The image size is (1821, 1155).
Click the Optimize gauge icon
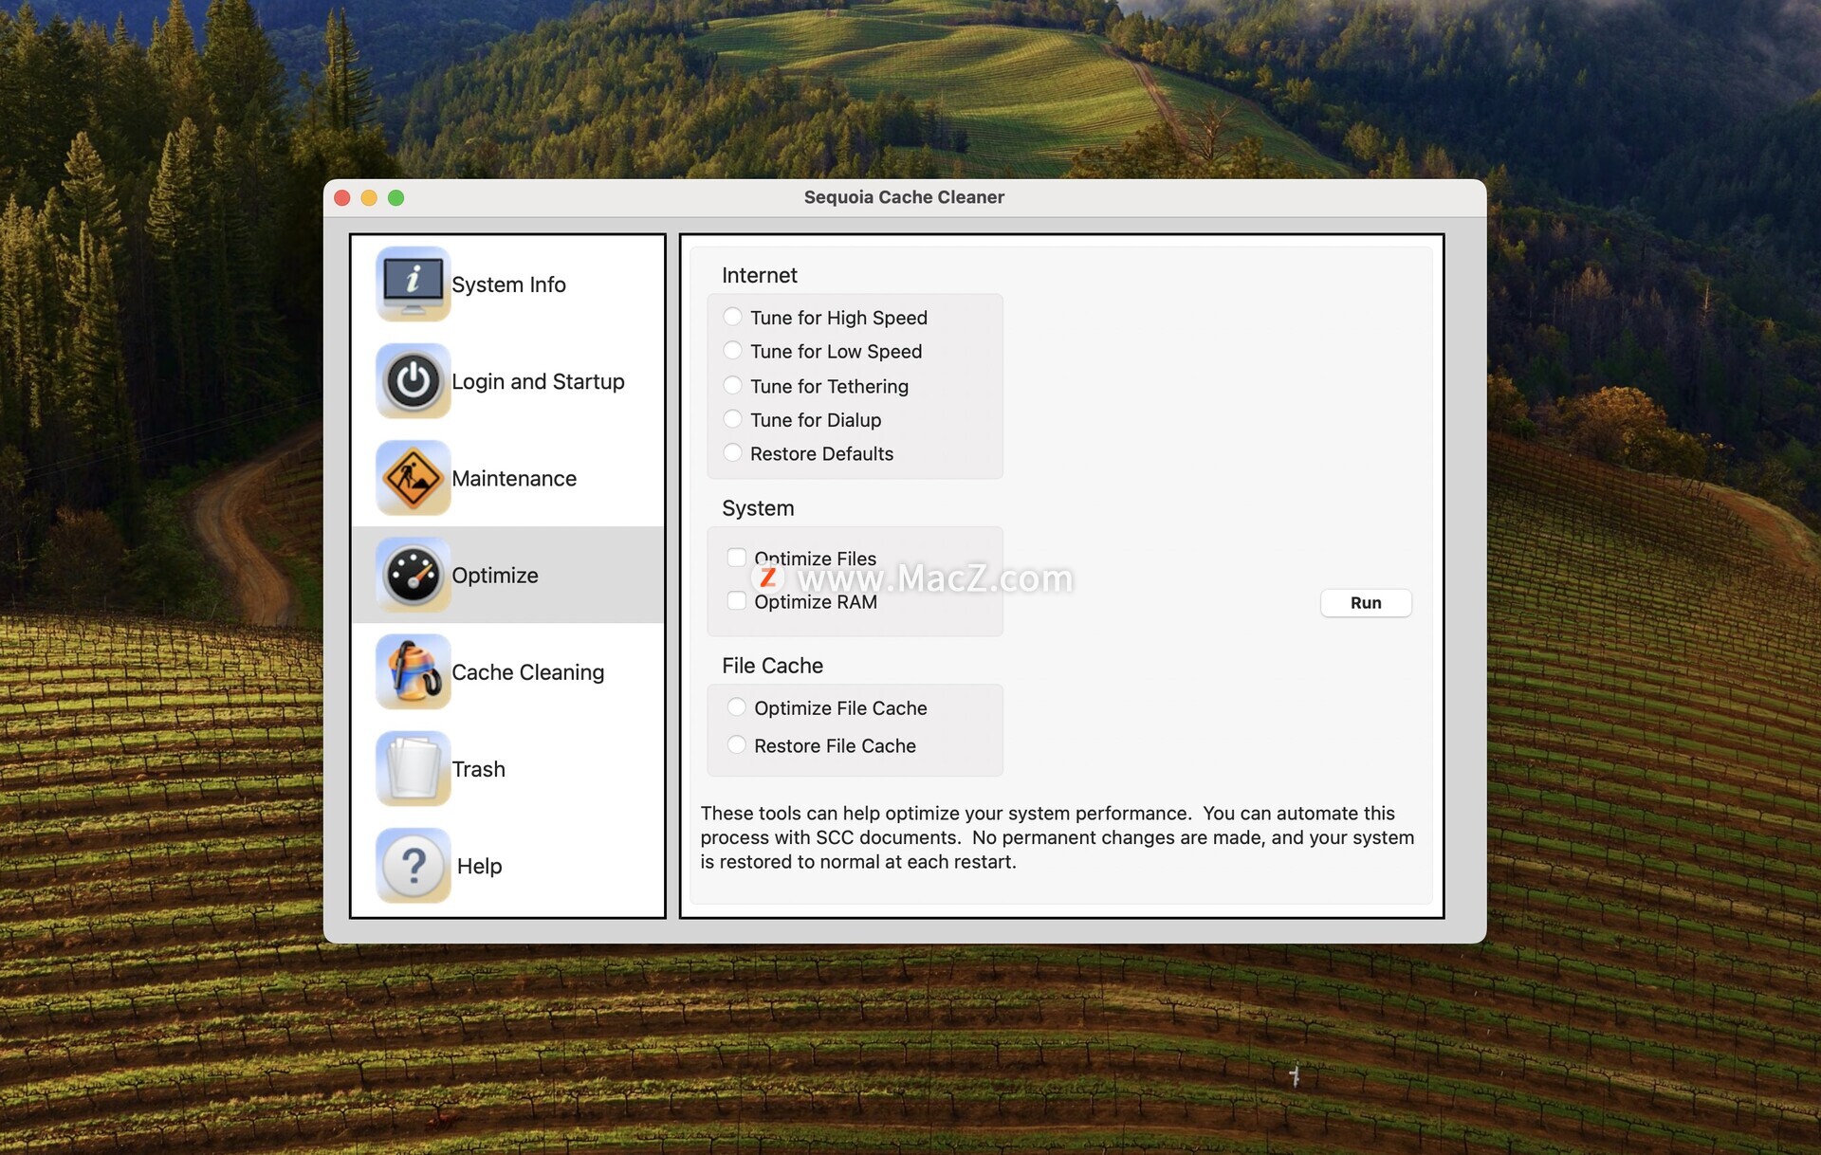[413, 575]
